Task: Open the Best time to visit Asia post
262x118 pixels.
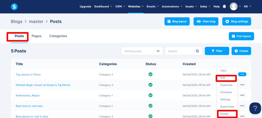Action: coord(29,106)
